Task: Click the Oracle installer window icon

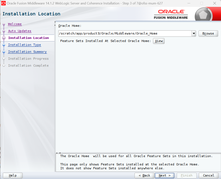Action: coord(3,3)
